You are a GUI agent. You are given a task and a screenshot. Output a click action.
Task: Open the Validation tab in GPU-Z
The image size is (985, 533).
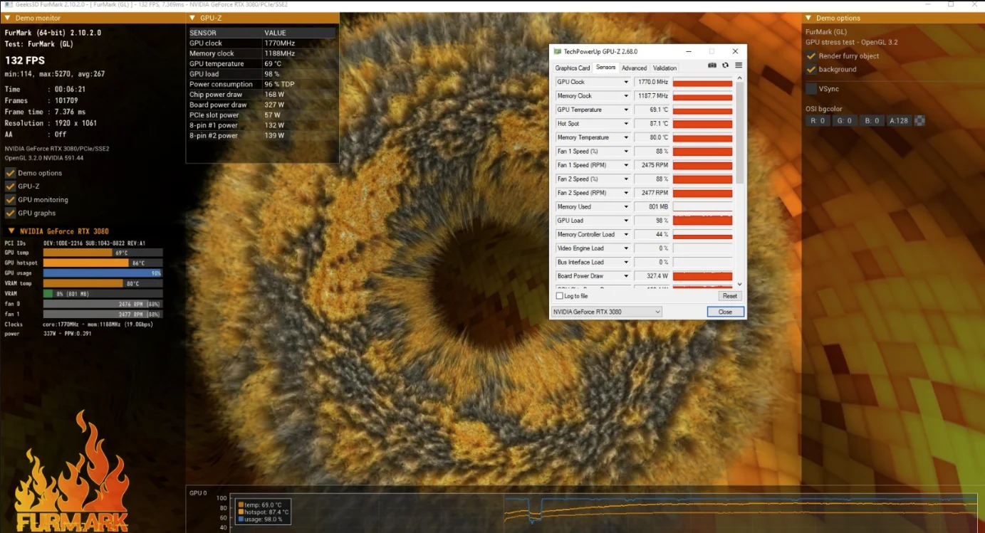(x=664, y=67)
